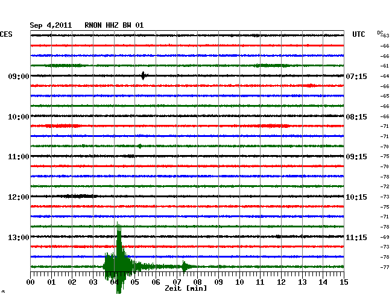Click minute tick label "06"
Viewport: 392px width, 298px height.
(x=156, y=282)
